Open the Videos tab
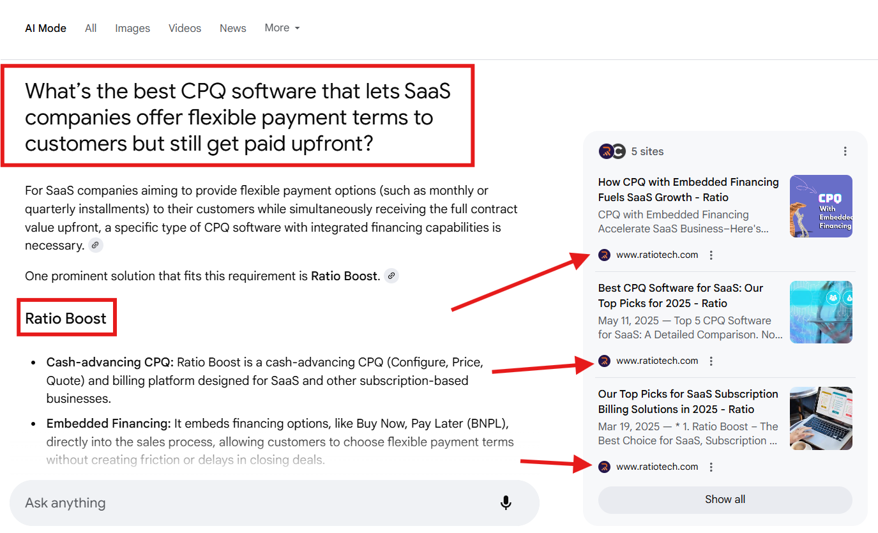 tap(185, 28)
